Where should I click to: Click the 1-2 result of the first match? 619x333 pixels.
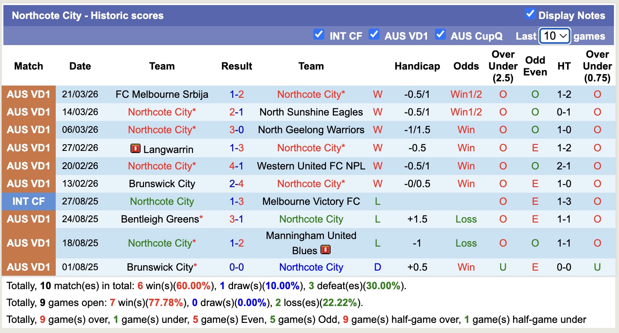236,94
